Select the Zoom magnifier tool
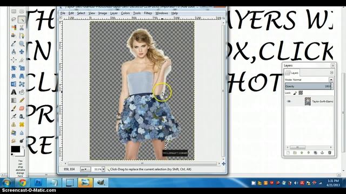 (x=22, y=44)
